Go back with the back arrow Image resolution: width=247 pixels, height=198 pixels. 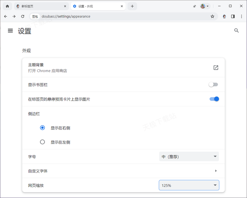pyautogui.click(x=6, y=16)
